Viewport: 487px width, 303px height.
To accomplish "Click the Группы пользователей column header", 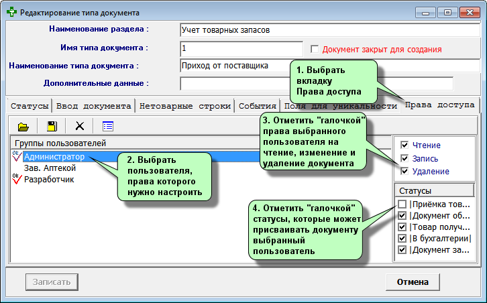I will pyautogui.click(x=201, y=143).
